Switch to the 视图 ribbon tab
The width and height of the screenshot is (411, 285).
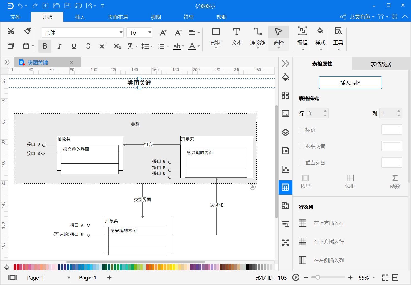(x=156, y=17)
